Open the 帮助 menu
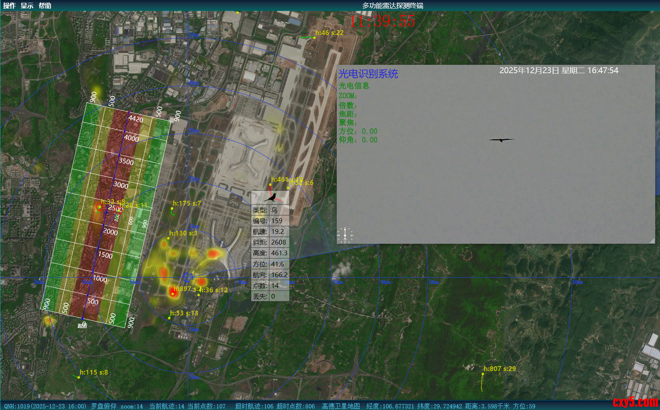This screenshot has width=660, height=410. 45,6
